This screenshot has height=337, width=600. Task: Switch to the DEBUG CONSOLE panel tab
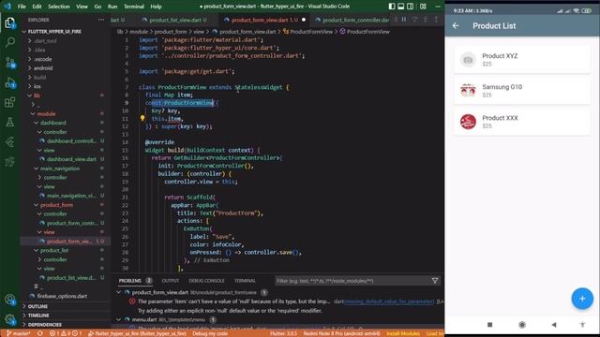(206, 281)
